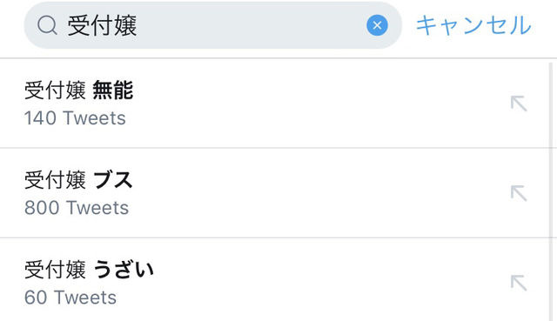Click 受付嬢 in the 800 Tweets row

point(55,180)
